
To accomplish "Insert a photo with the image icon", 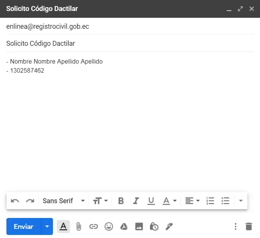I will [x=139, y=227].
